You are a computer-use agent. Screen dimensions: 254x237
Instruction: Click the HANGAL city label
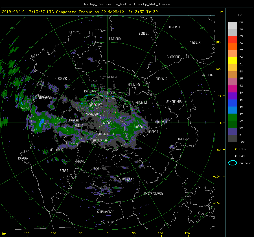(80, 161)
